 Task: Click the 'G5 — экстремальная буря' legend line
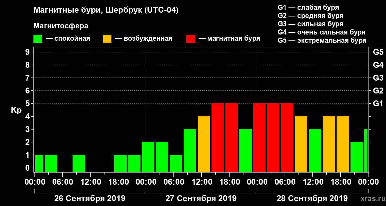322,41
